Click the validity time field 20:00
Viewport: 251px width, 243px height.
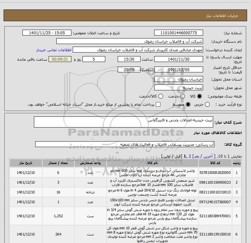pyautogui.click(x=129, y=69)
